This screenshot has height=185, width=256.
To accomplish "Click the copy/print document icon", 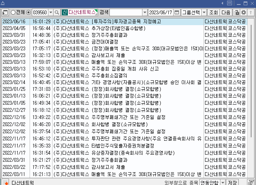I will point(237,12).
